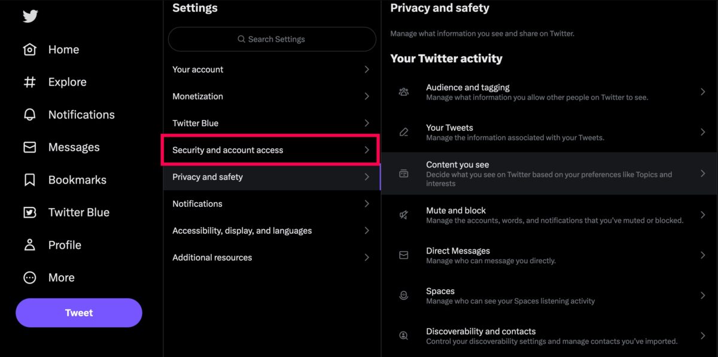Open More via circle ellipsis icon
718x357 pixels.
(x=30, y=277)
